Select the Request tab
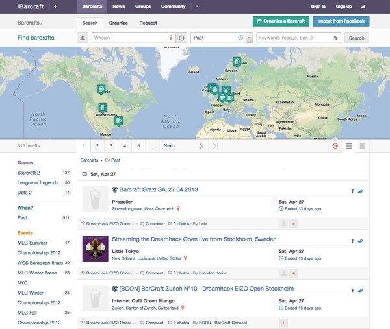 pyautogui.click(x=148, y=23)
